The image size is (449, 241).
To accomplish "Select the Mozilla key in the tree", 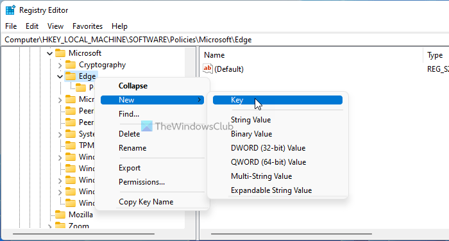I will [x=81, y=214].
